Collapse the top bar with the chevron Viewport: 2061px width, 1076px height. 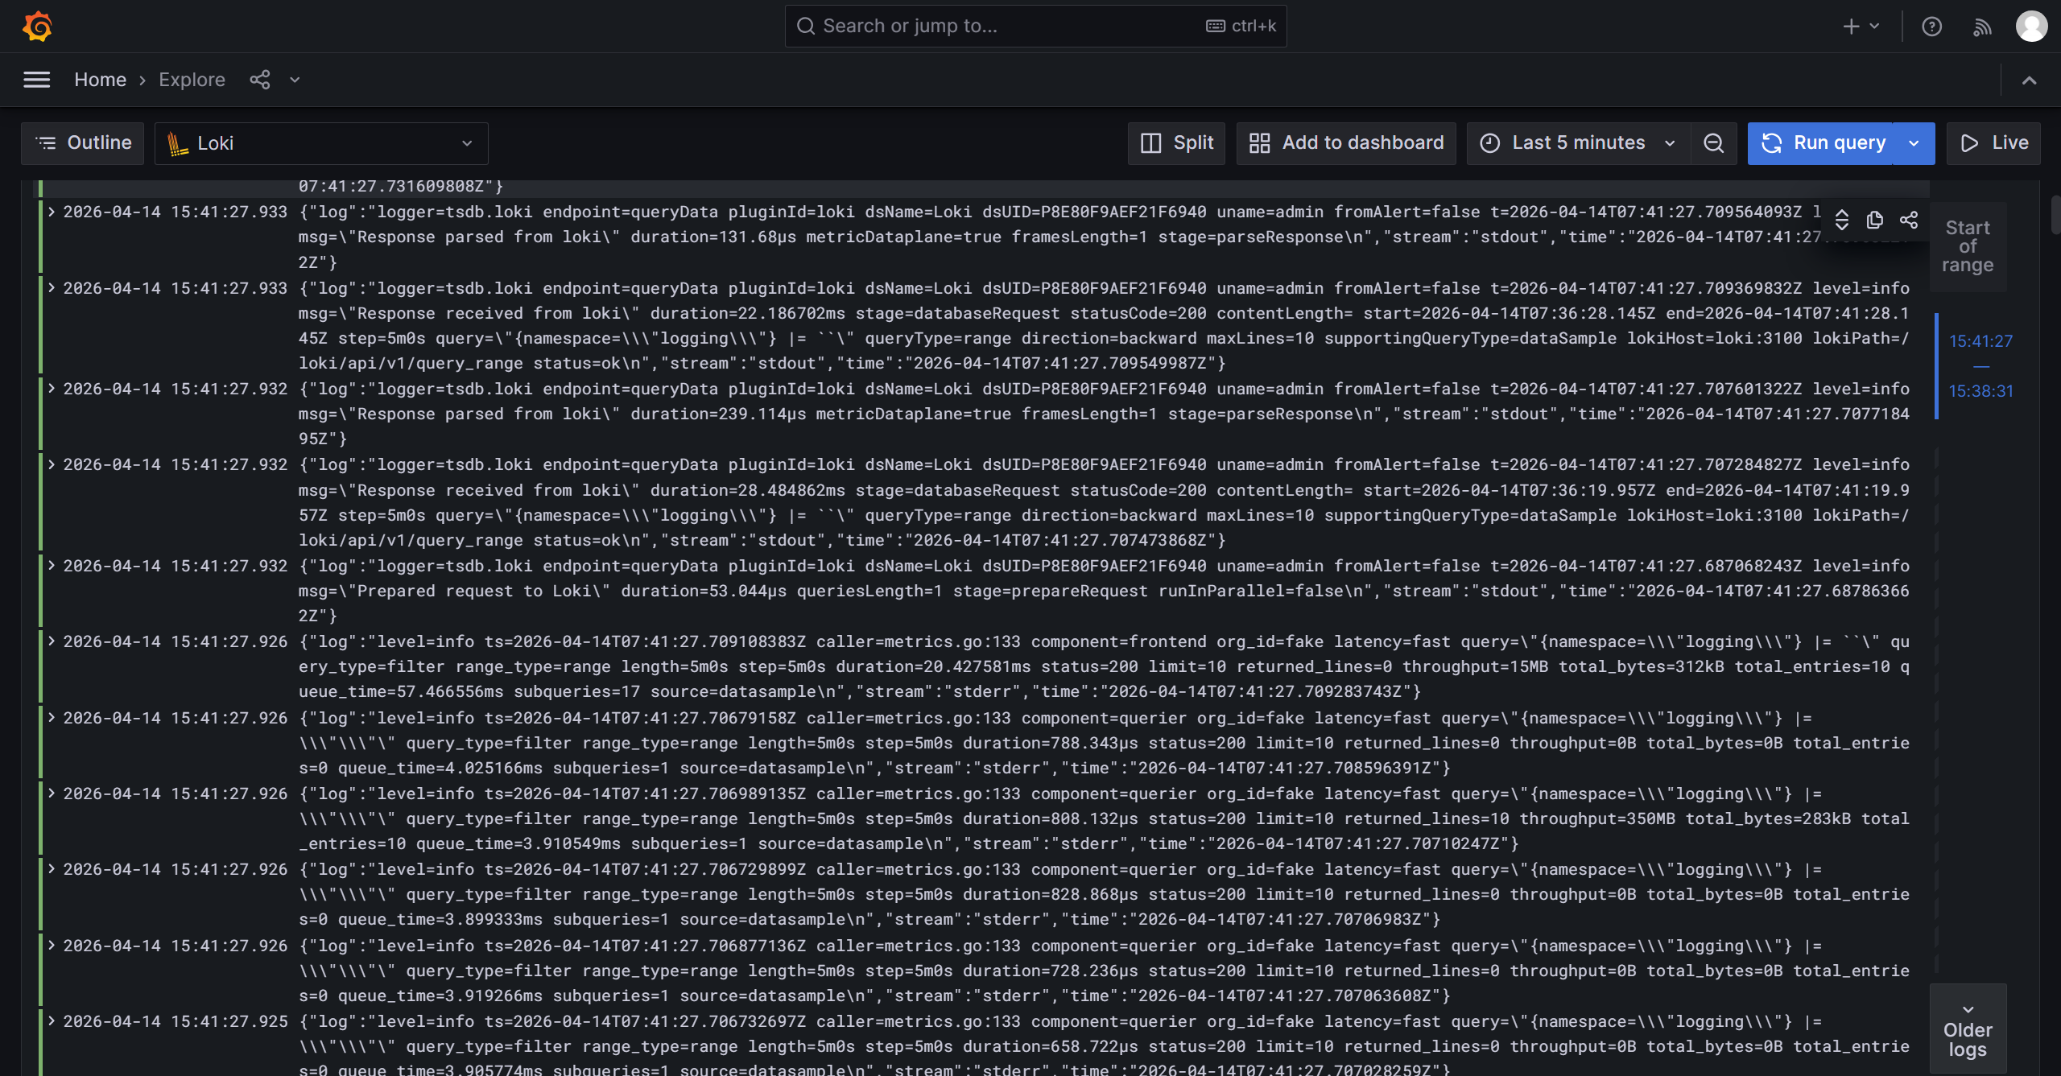pyautogui.click(x=2030, y=80)
